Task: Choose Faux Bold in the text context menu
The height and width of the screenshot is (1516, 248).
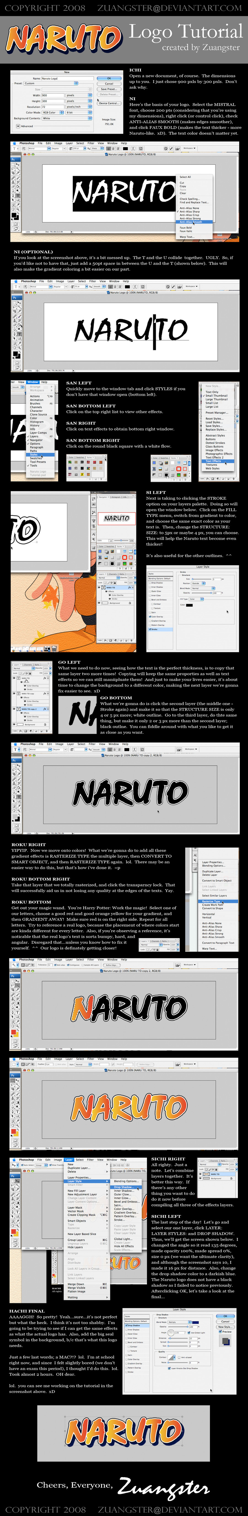Action: [186, 228]
